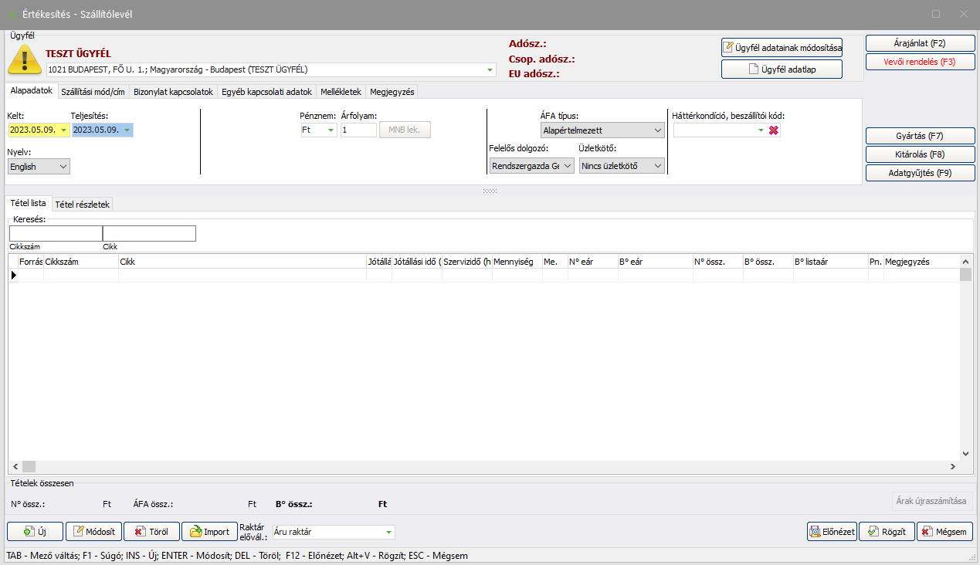
Task: Open the ÁFA típus dropdown
Action: click(x=657, y=130)
